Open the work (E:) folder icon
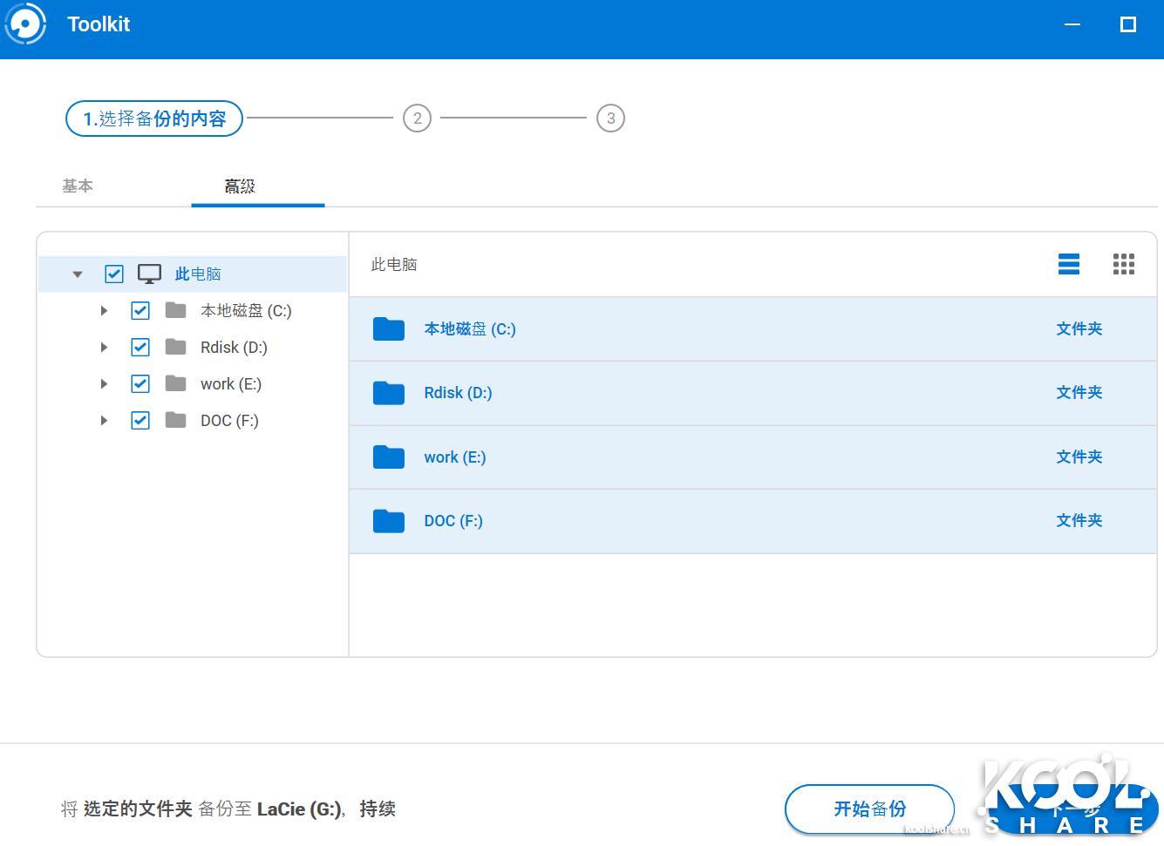Image resolution: width=1164 pixels, height=846 pixels. [388, 457]
